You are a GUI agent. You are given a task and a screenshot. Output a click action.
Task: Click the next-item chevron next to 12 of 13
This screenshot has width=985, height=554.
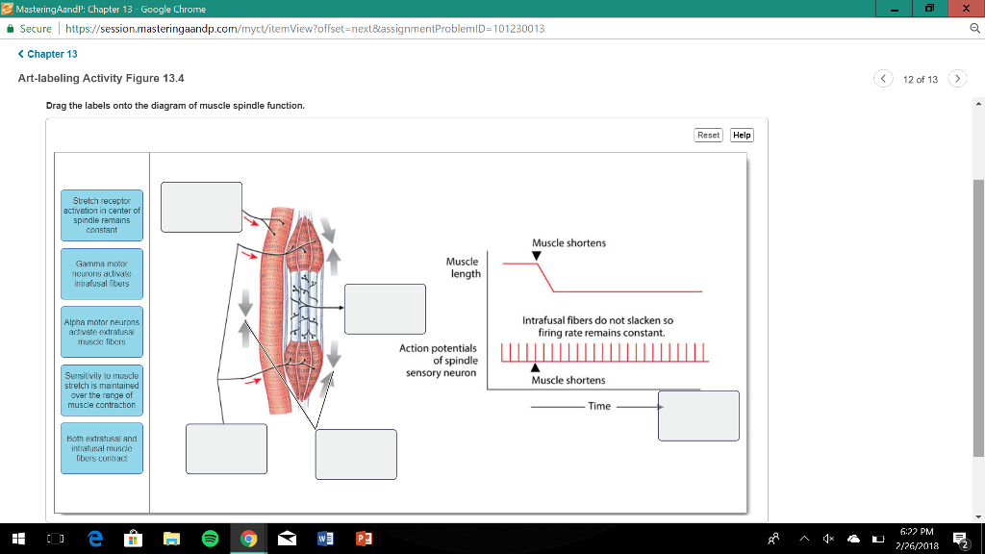coord(958,78)
